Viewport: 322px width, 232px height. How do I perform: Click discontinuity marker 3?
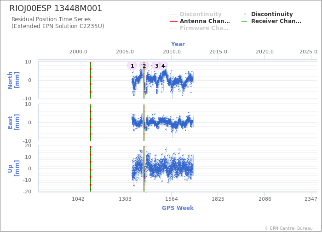(x=156, y=66)
